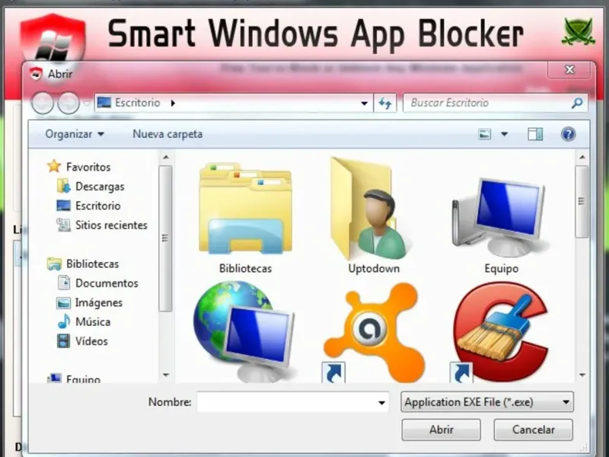This screenshot has width=609, height=457.
Task: Click the Escritorio address bar
Action: point(234,103)
